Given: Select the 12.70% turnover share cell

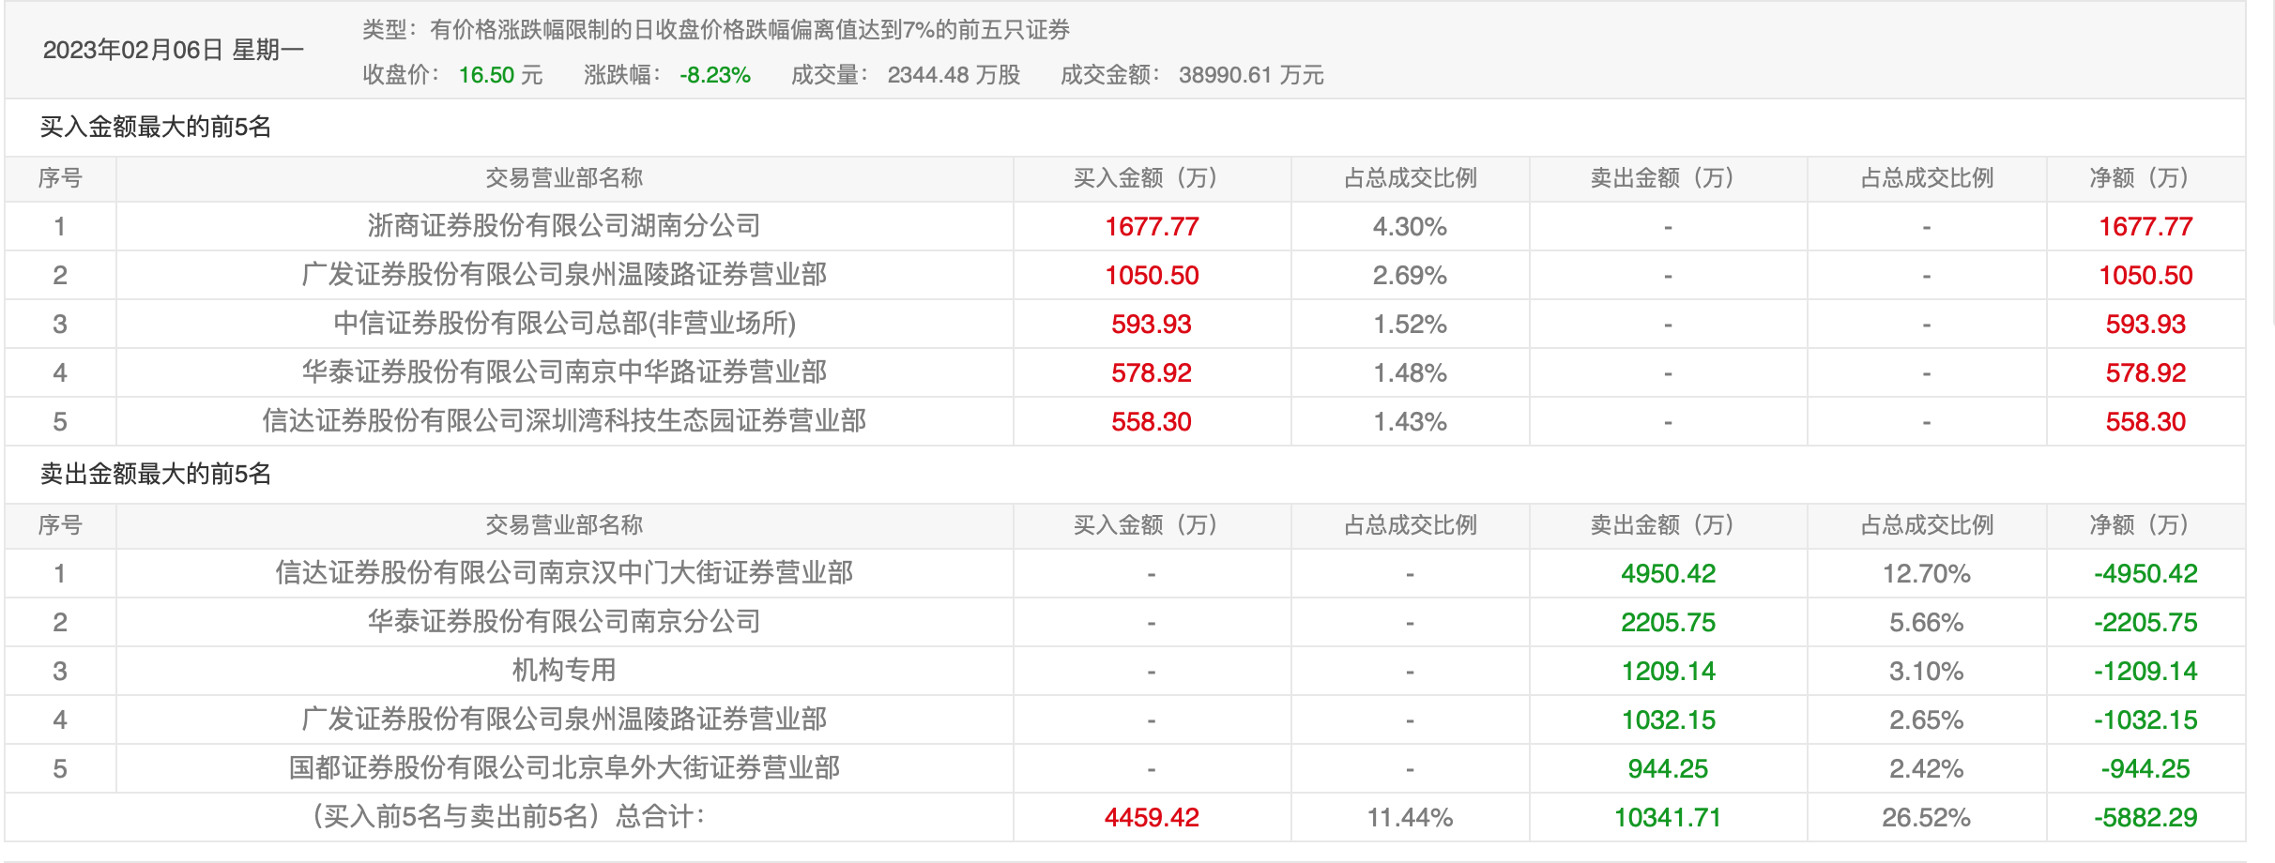Looking at the screenshot, I should tap(1926, 573).
